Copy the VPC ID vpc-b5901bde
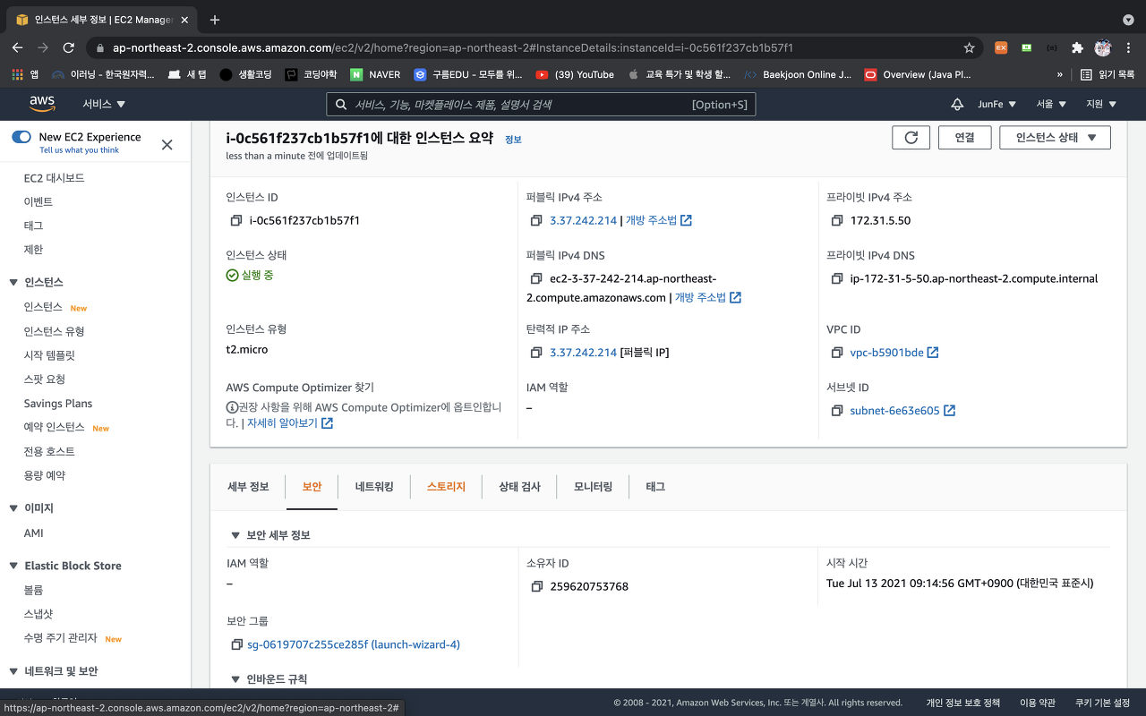The image size is (1146, 716). pyautogui.click(x=837, y=353)
